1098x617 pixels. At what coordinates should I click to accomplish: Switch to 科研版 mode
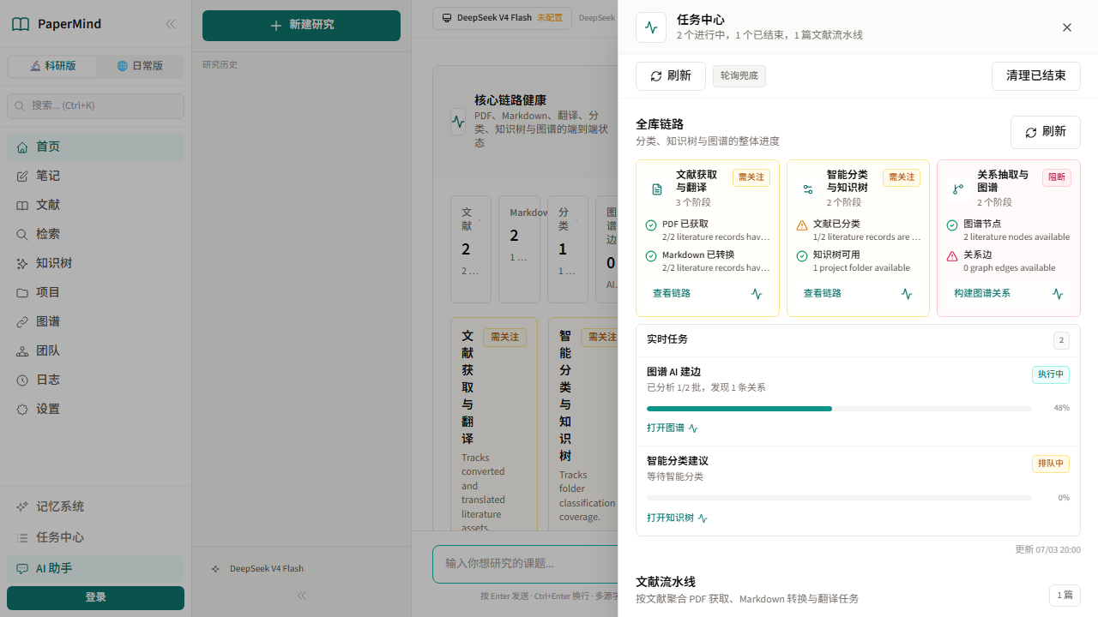(52, 66)
